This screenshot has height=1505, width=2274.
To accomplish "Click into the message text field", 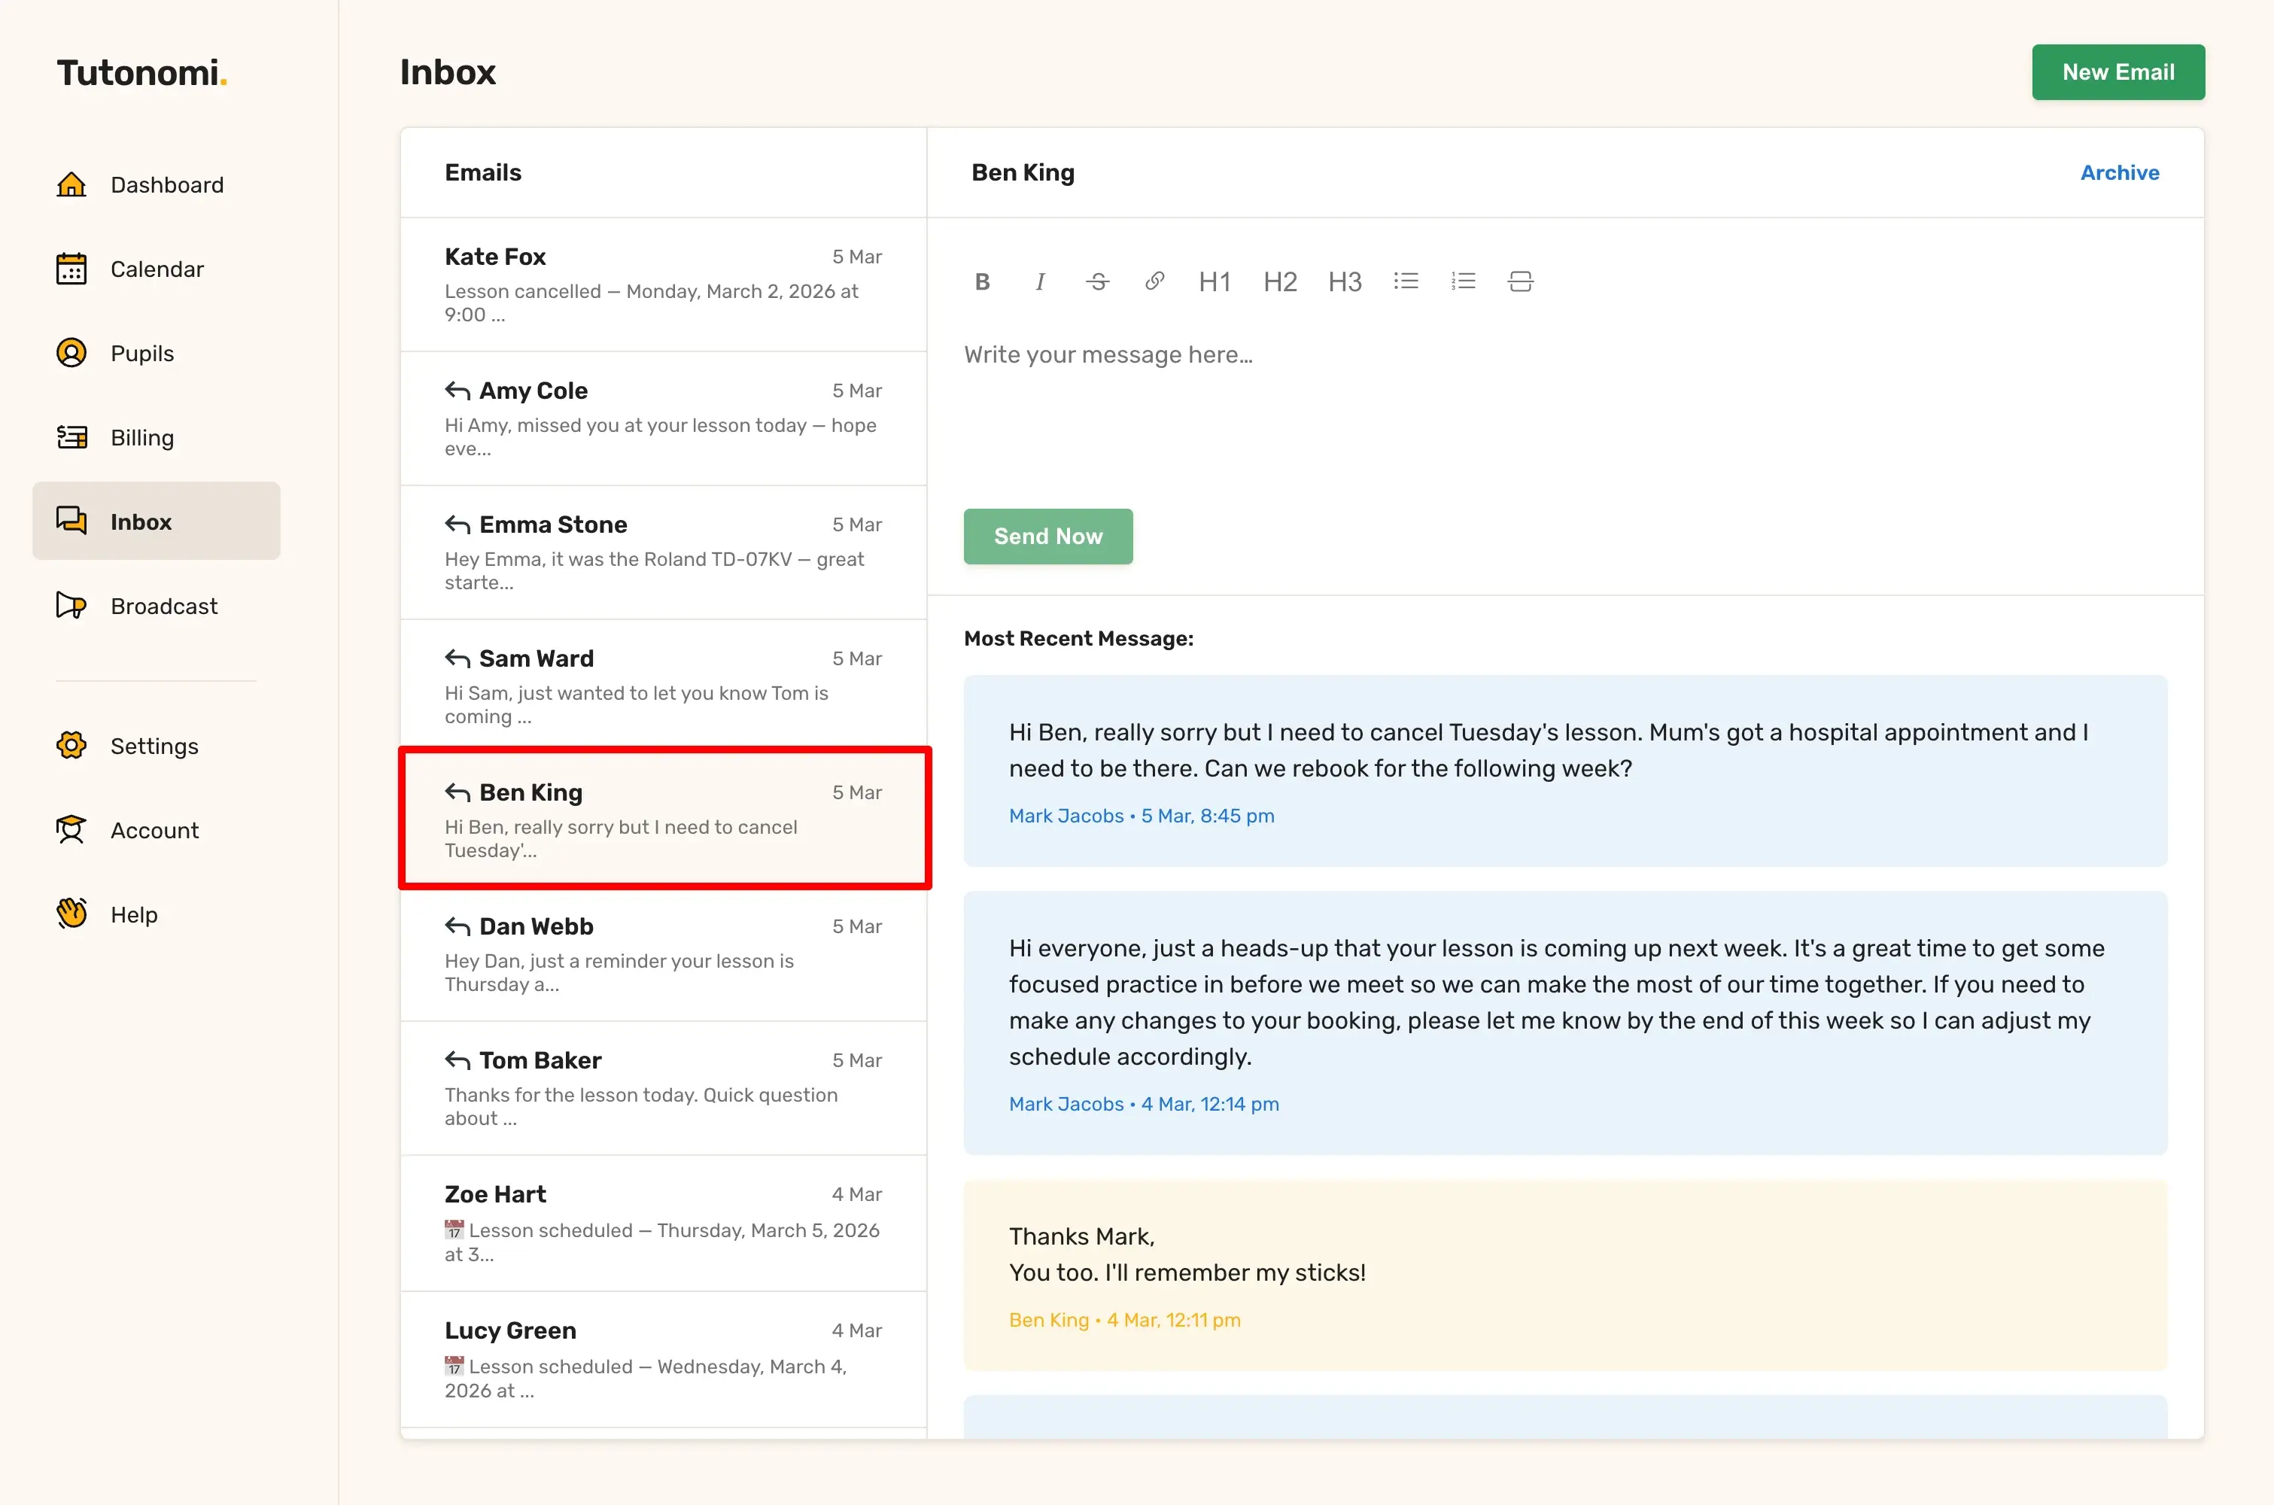I will (1535, 403).
